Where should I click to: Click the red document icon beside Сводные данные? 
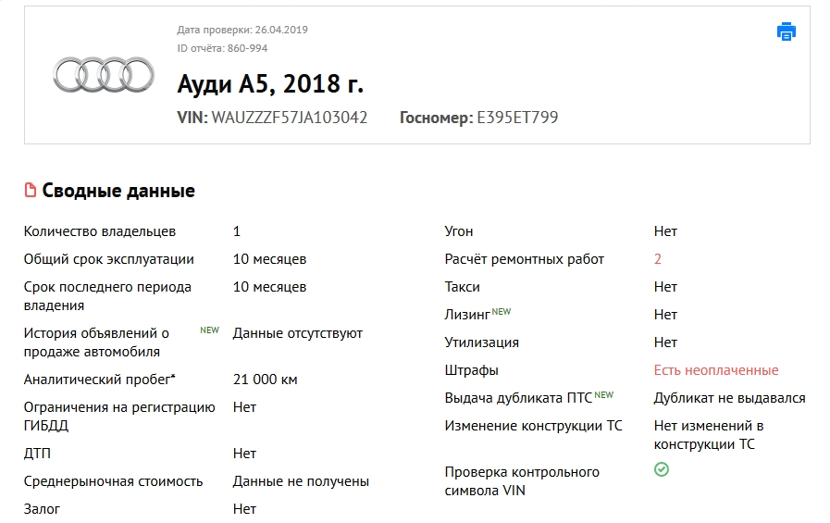point(31,190)
